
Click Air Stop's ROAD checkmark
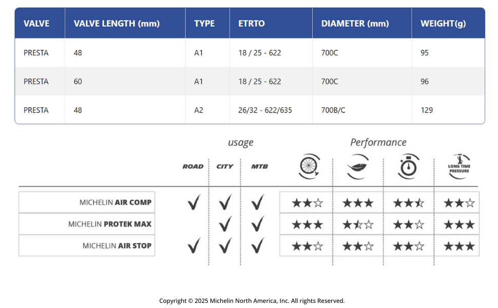(x=194, y=246)
